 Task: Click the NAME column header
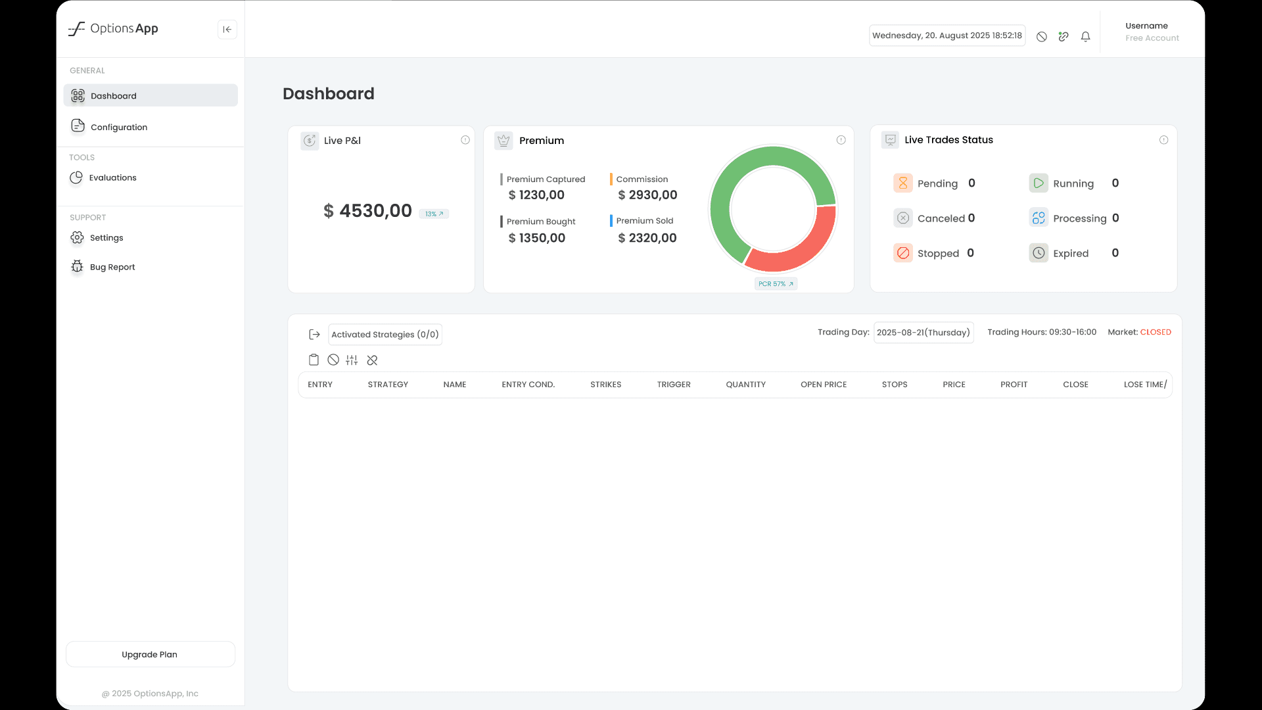pos(455,385)
